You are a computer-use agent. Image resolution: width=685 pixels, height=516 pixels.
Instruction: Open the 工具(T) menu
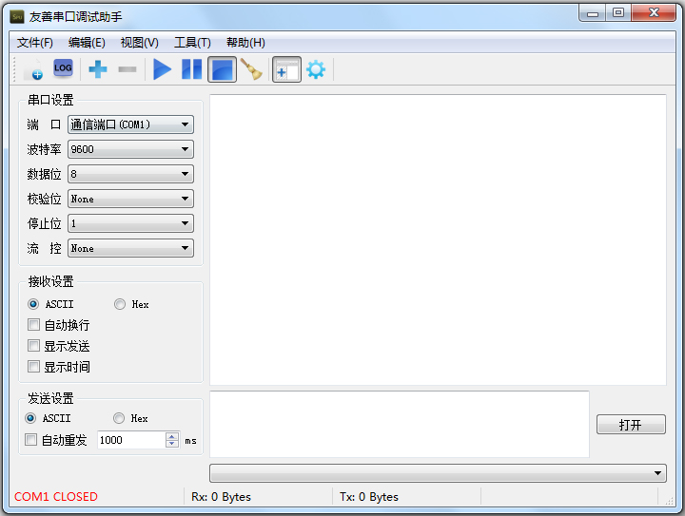tap(192, 43)
